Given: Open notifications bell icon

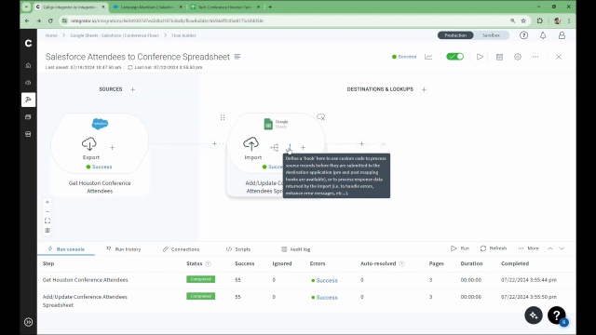Looking at the screenshot, I should (x=543, y=35).
